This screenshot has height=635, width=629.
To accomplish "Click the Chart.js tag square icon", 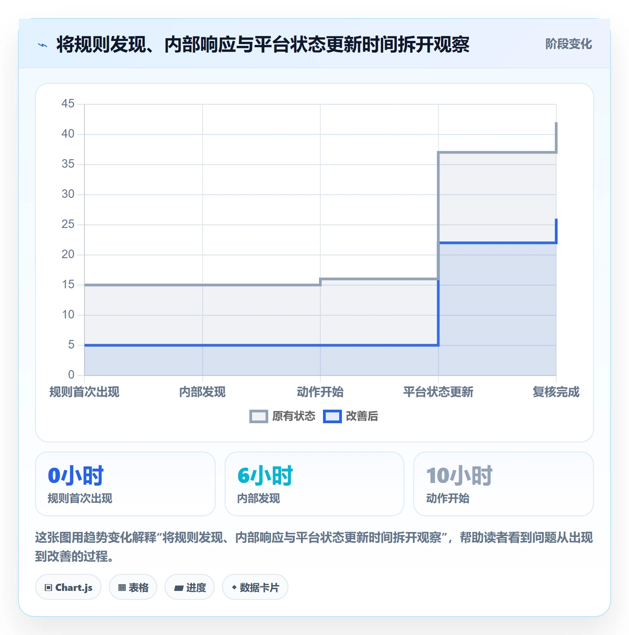I will tap(49, 587).
